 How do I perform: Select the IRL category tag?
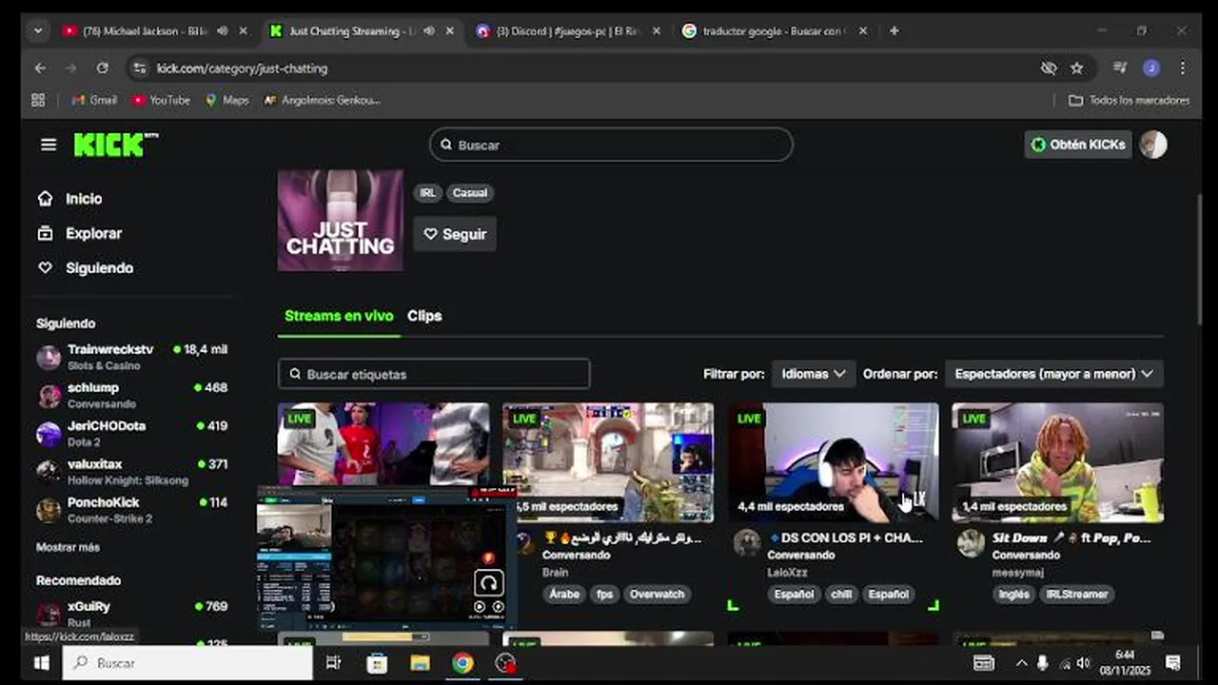click(427, 193)
